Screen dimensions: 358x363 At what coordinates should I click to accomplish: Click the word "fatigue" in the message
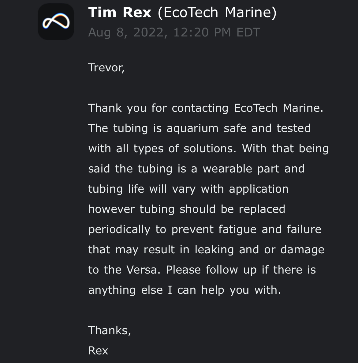coord(237,230)
